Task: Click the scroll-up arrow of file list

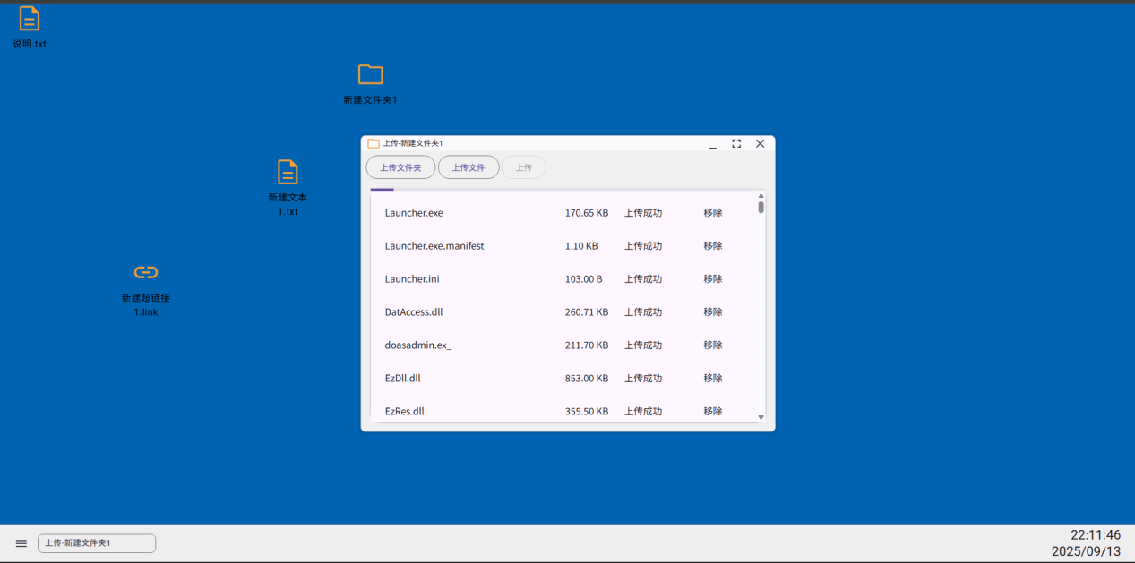Action: pos(761,195)
